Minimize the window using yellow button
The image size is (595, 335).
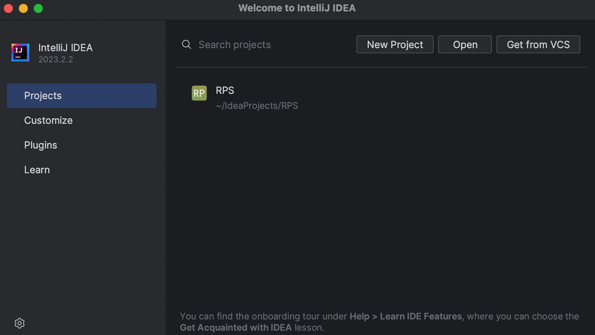pos(23,8)
